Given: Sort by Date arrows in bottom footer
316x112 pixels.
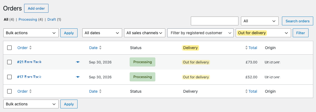Looking at the screenshot, I should 100,91.
